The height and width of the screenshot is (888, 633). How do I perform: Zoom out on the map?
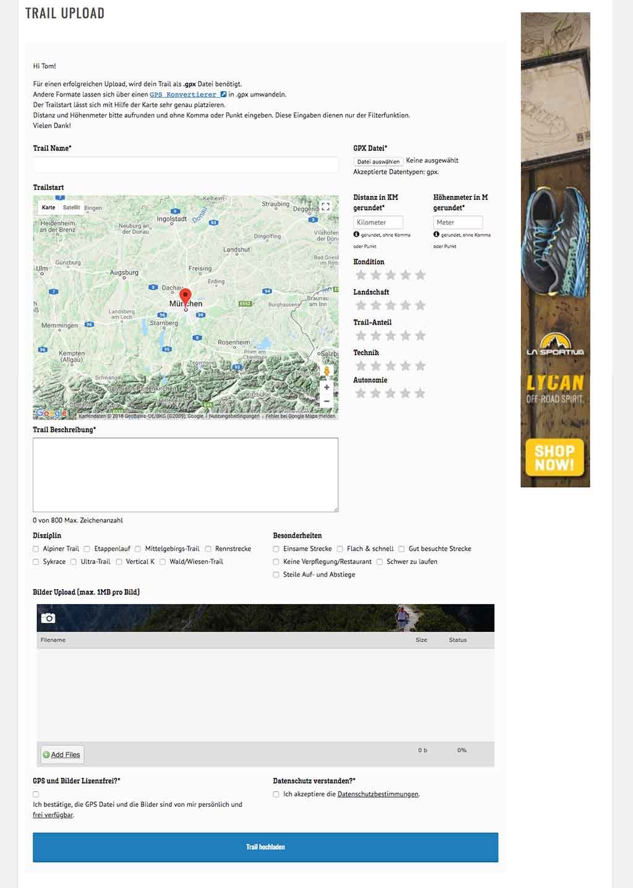326,401
